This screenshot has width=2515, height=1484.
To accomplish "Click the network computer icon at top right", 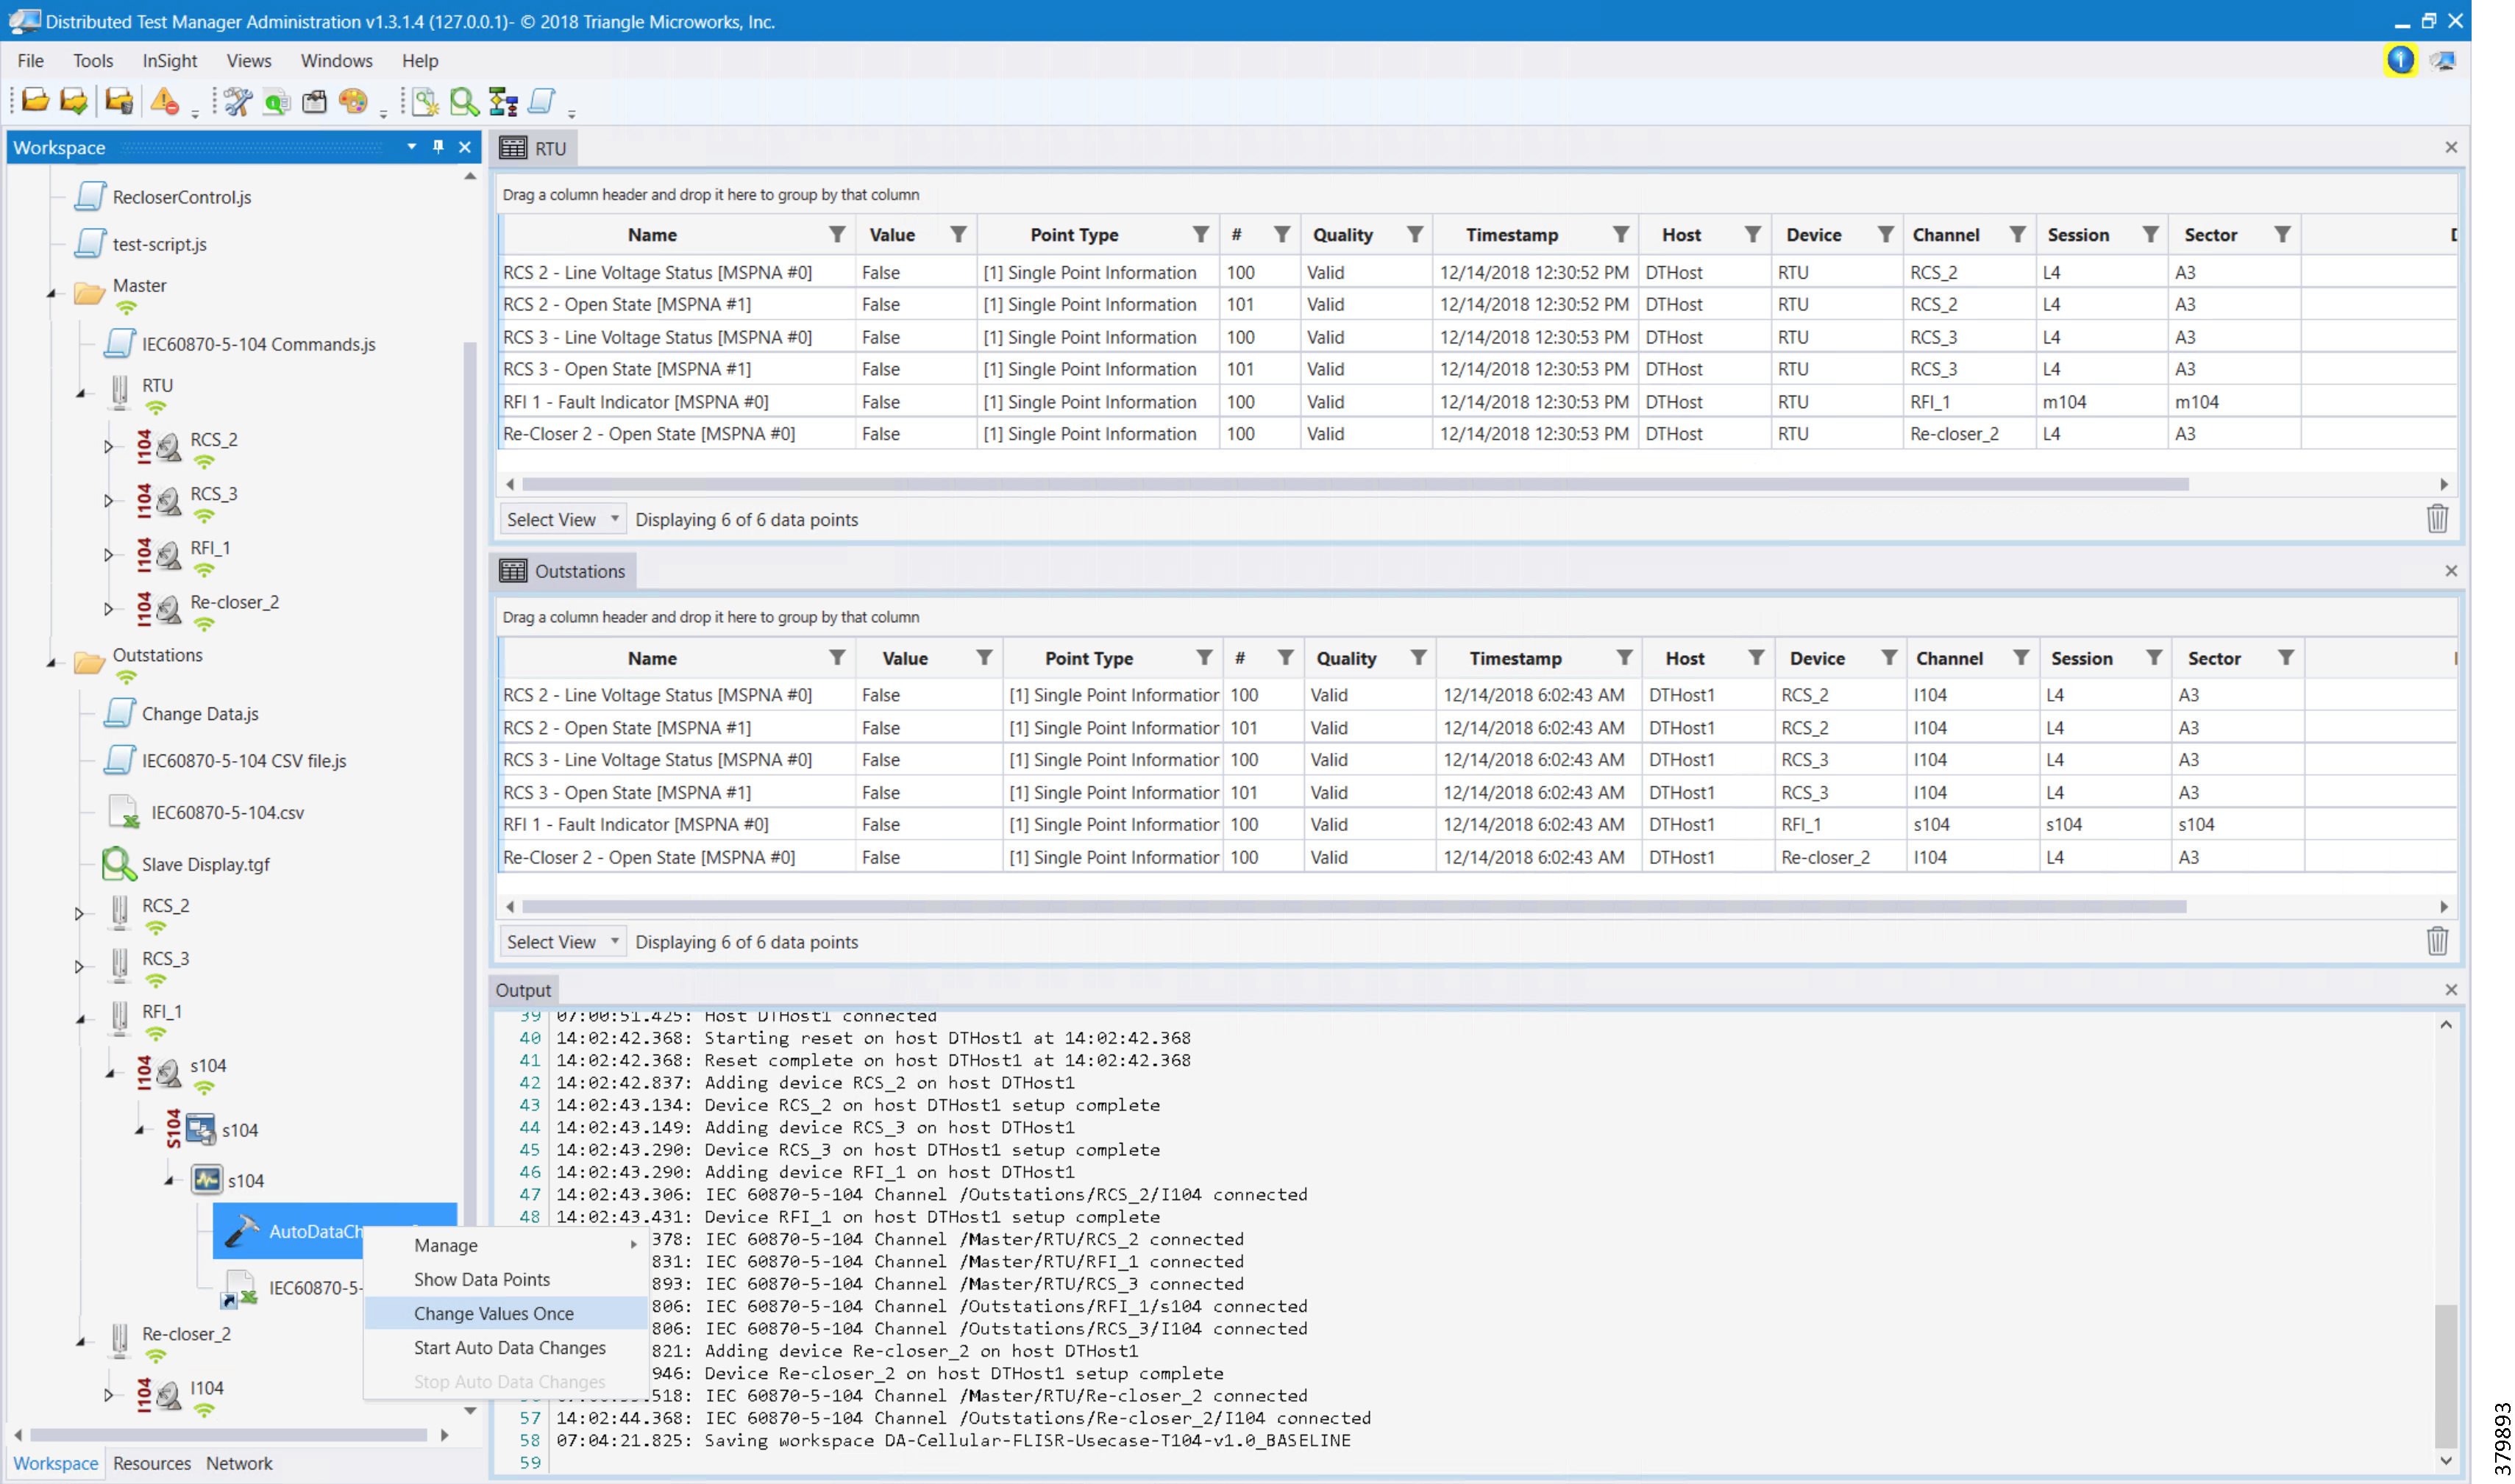I will (2442, 60).
